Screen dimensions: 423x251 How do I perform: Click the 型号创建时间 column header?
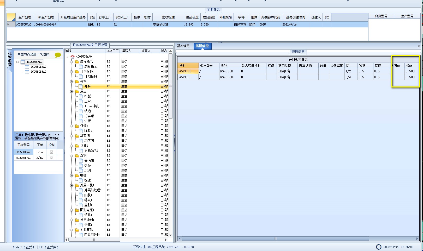(x=295, y=17)
